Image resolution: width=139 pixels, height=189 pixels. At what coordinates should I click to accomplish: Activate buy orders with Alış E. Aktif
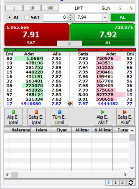pyautogui.click(x=103, y=117)
